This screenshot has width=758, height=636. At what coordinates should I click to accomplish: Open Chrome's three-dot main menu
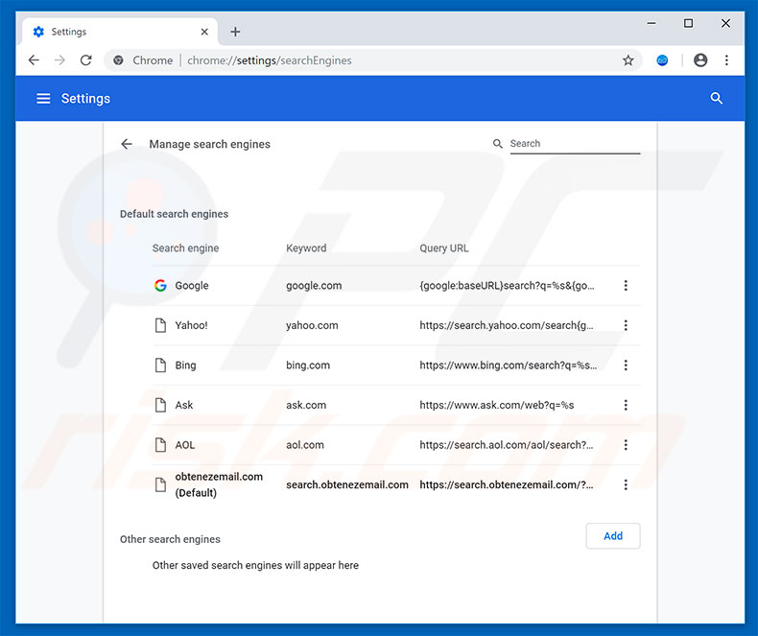[x=726, y=59]
